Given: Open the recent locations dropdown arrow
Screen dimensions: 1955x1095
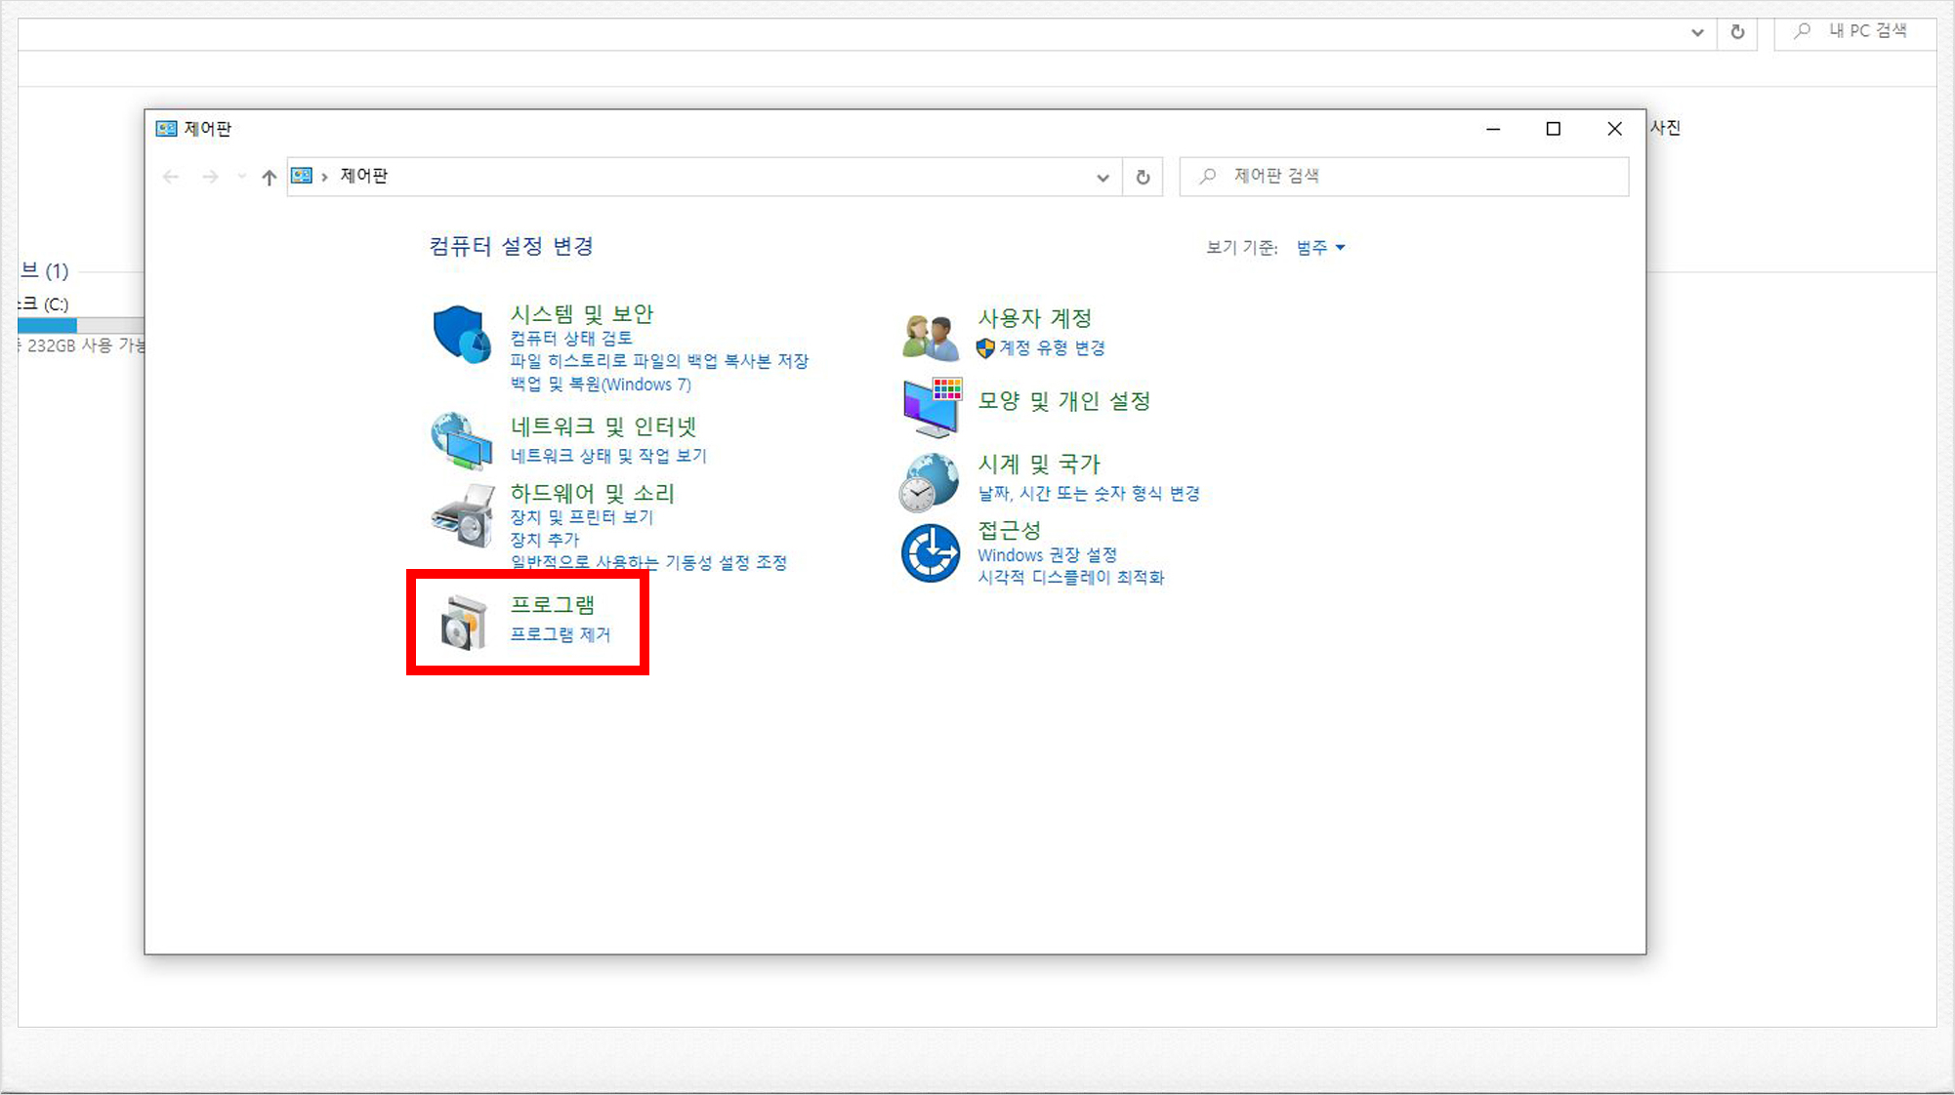Looking at the screenshot, I should click(241, 177).
